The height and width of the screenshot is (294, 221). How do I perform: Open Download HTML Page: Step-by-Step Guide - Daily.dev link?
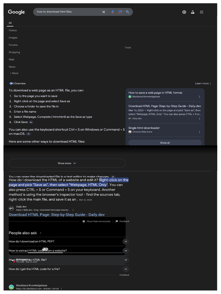click(57, 215)
